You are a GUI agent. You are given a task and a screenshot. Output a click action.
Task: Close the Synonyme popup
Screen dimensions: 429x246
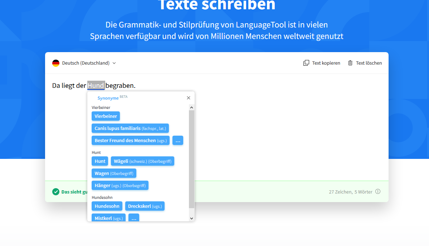click(189, 98)
